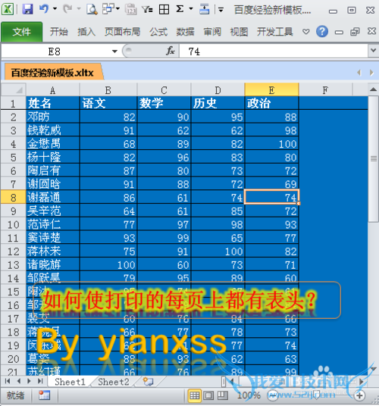Go to first sheet navigation arrow
The height and width of the screenshot is (406, 379).
tap(8, 381)
